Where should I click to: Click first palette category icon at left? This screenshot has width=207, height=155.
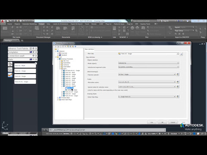click(10, 64)
